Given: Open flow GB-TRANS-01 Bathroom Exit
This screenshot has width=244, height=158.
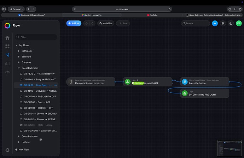Looking at the screenshot, I should coord(36,131).
